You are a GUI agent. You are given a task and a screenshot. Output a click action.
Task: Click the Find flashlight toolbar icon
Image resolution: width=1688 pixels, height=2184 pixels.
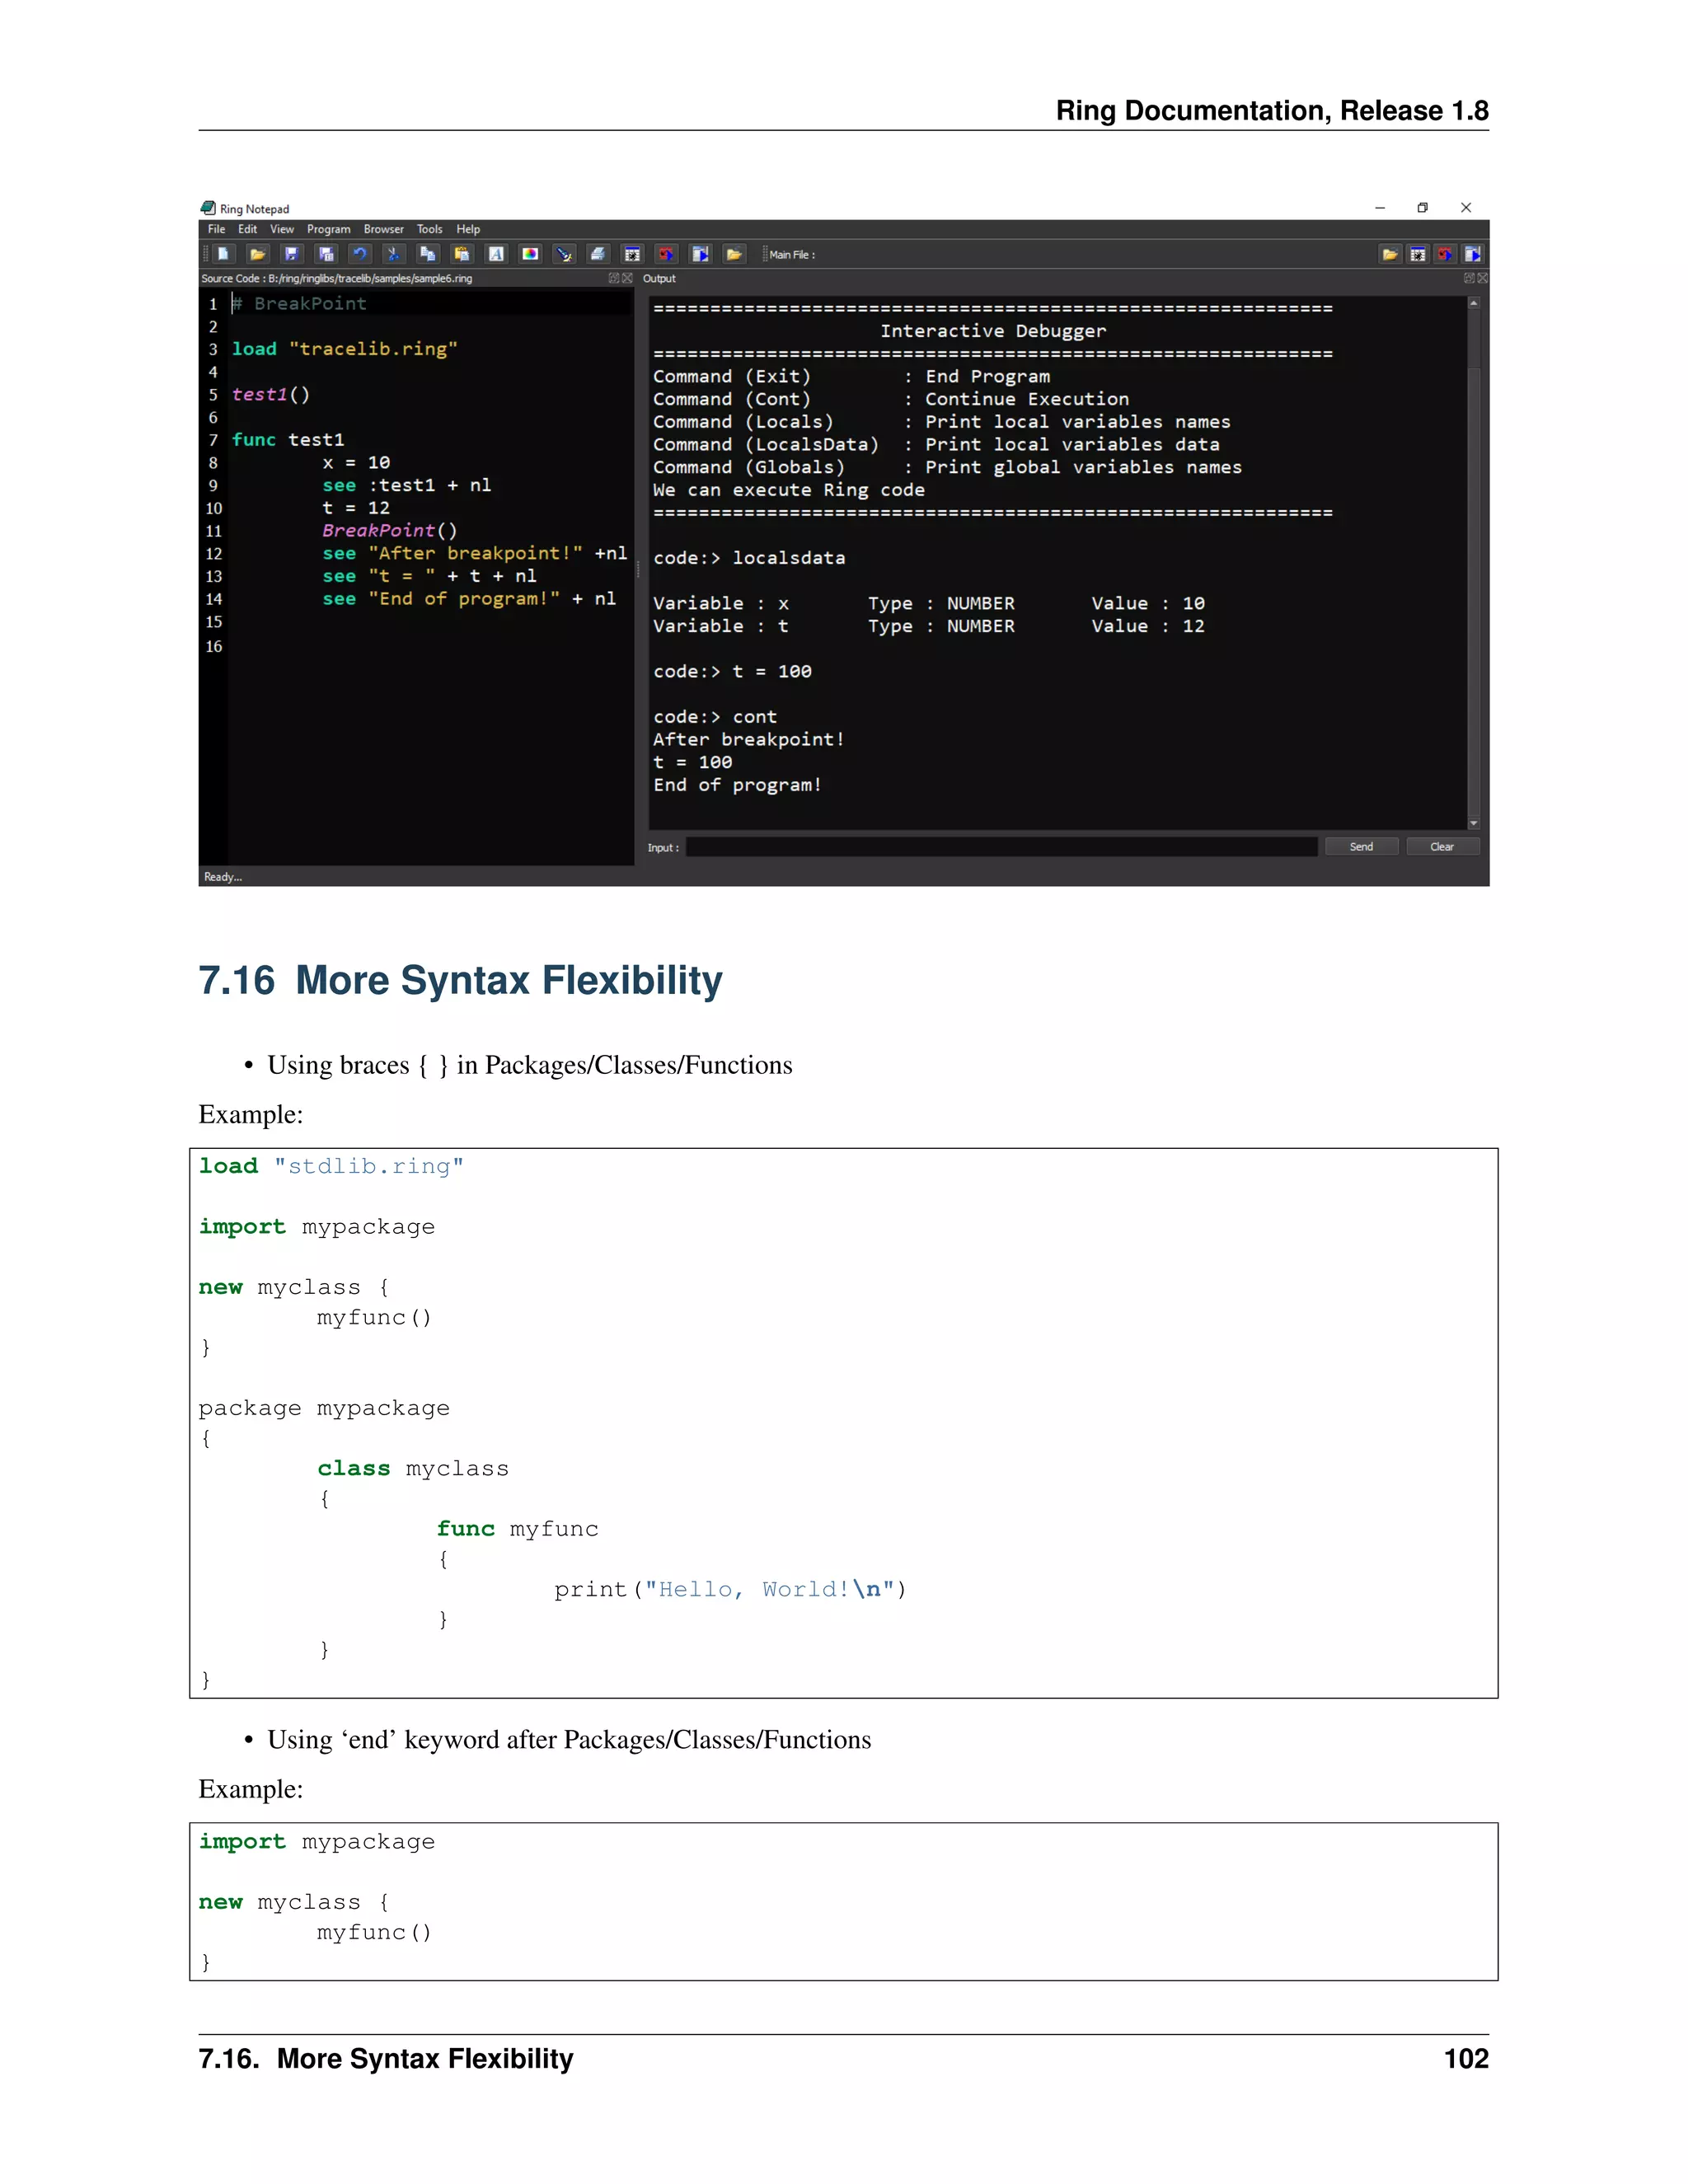pyautogui.click(x=564, y=254)
